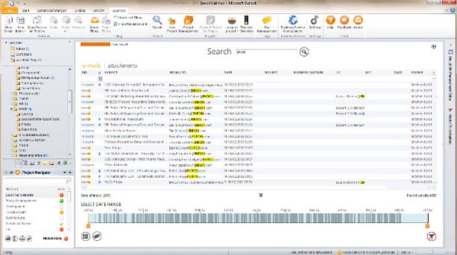Toggle small checkbox in results filter row

tap(99, 79)
